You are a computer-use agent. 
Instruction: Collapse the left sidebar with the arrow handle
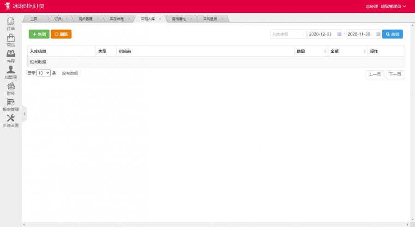click(x=24, y=114)
